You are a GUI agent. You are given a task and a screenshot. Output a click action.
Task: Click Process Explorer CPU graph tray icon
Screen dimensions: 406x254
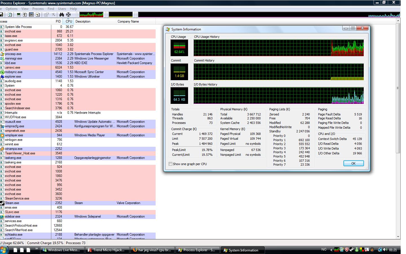point(337,250)
